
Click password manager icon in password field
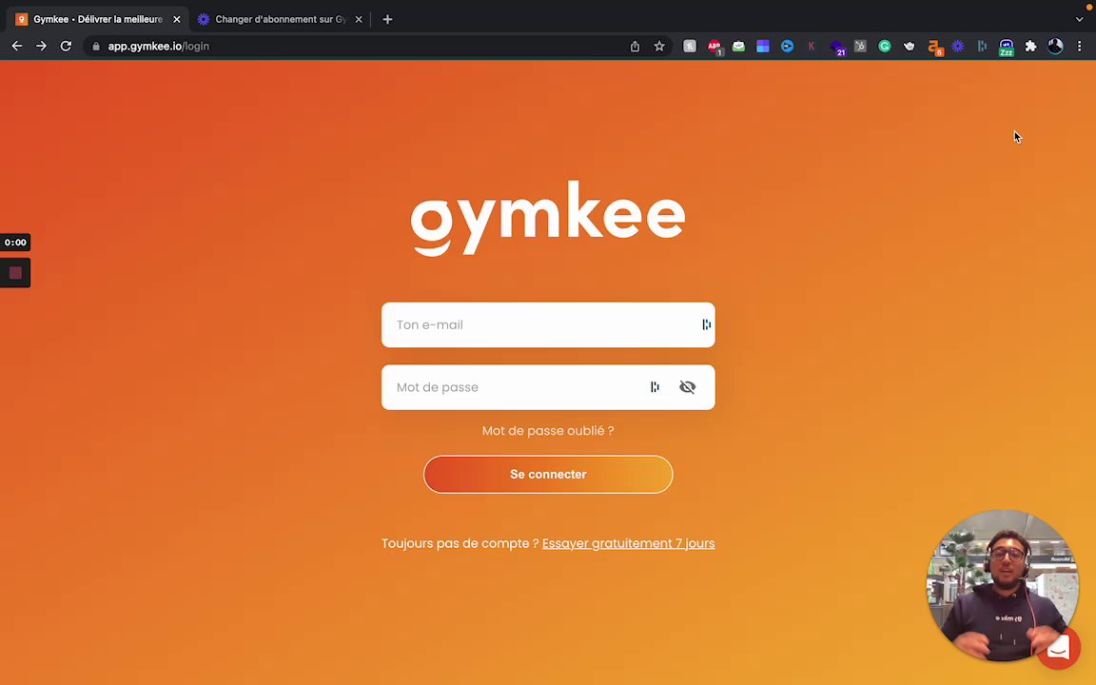pos(655,386)
